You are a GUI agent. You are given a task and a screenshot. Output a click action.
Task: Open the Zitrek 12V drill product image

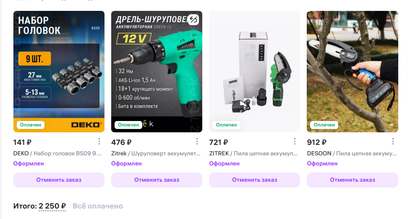157,72
